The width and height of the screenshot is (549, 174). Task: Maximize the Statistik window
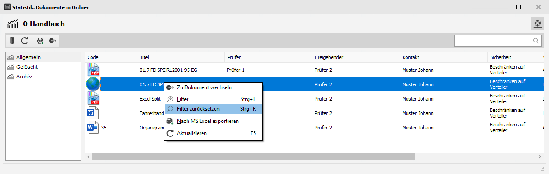[x=518, y=7]
